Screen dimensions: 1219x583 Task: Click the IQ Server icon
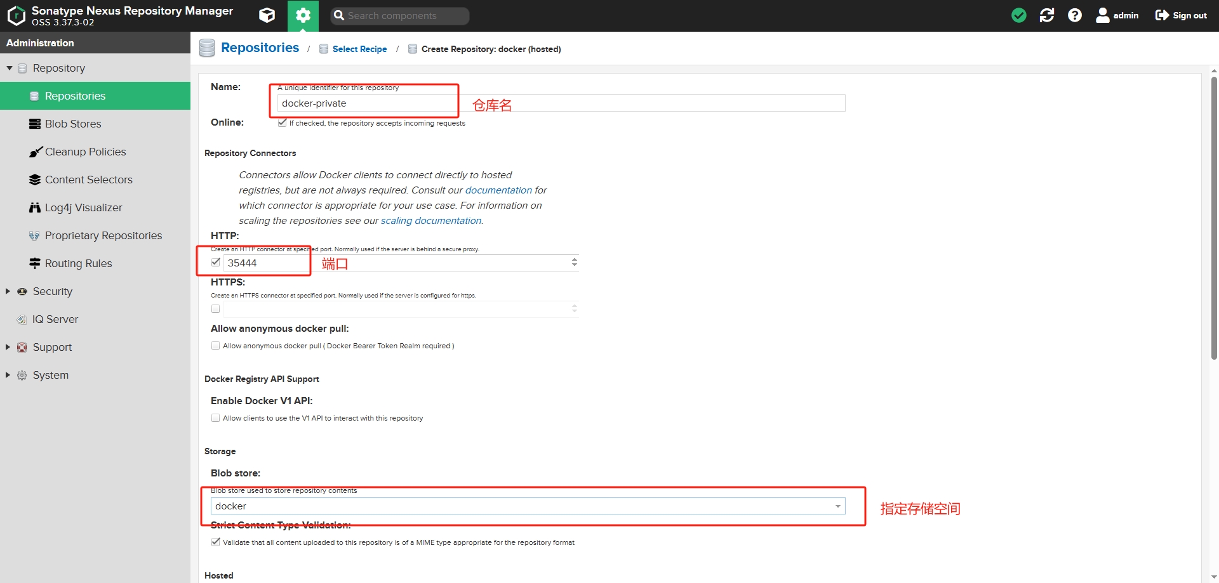[22, 319]
